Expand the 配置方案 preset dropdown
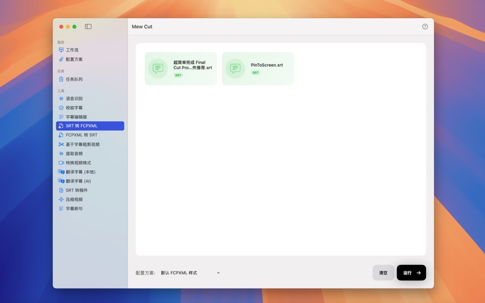This screenshot has width=485, height=303. point(190,273)
